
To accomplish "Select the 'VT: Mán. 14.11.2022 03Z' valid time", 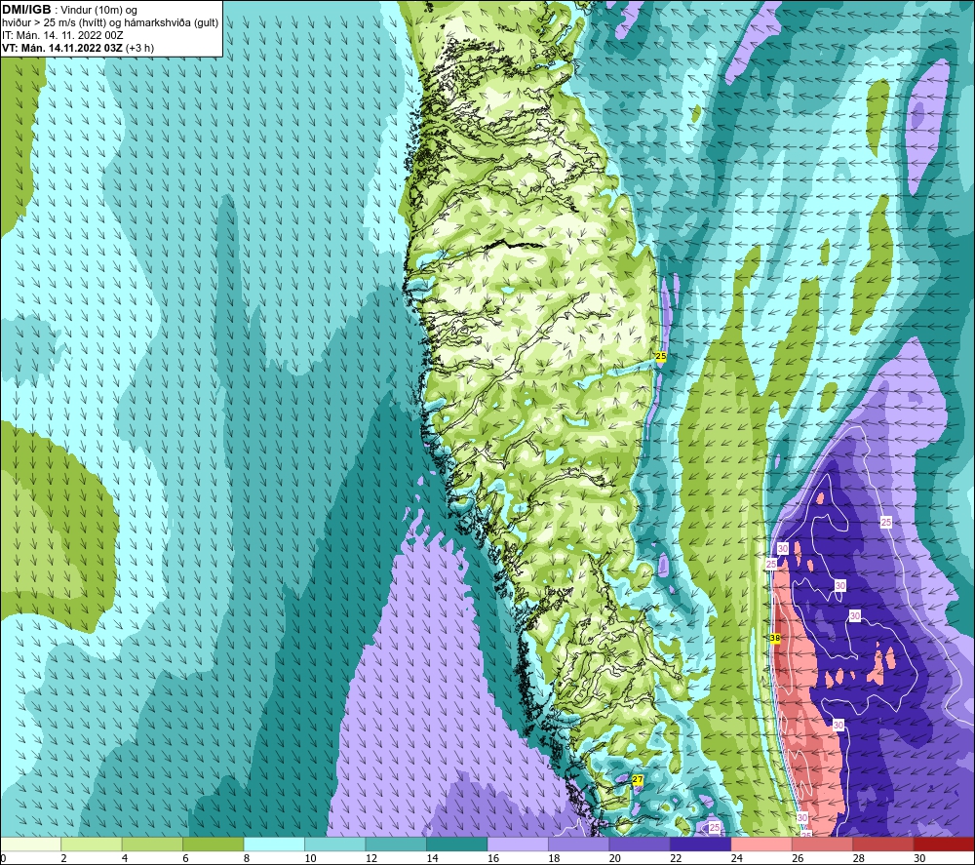I will [62, 48].
